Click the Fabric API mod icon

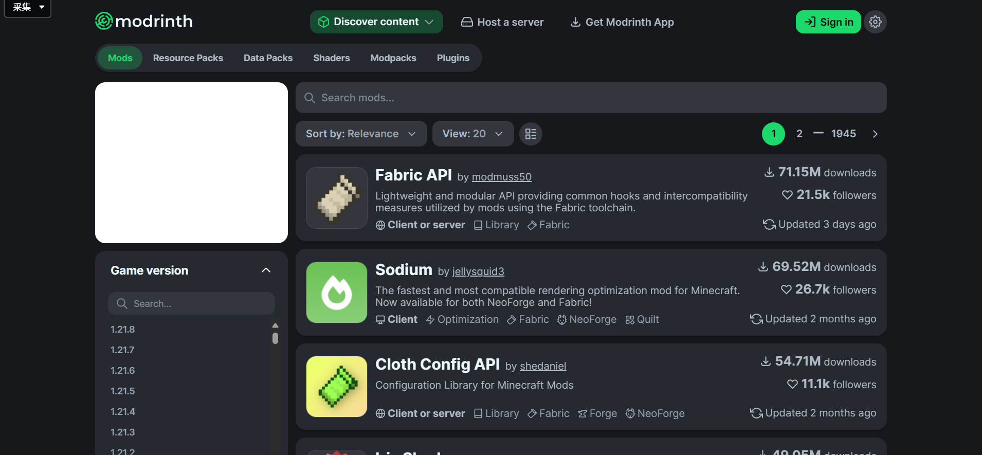pyautogui.click(x=337, y=198)
